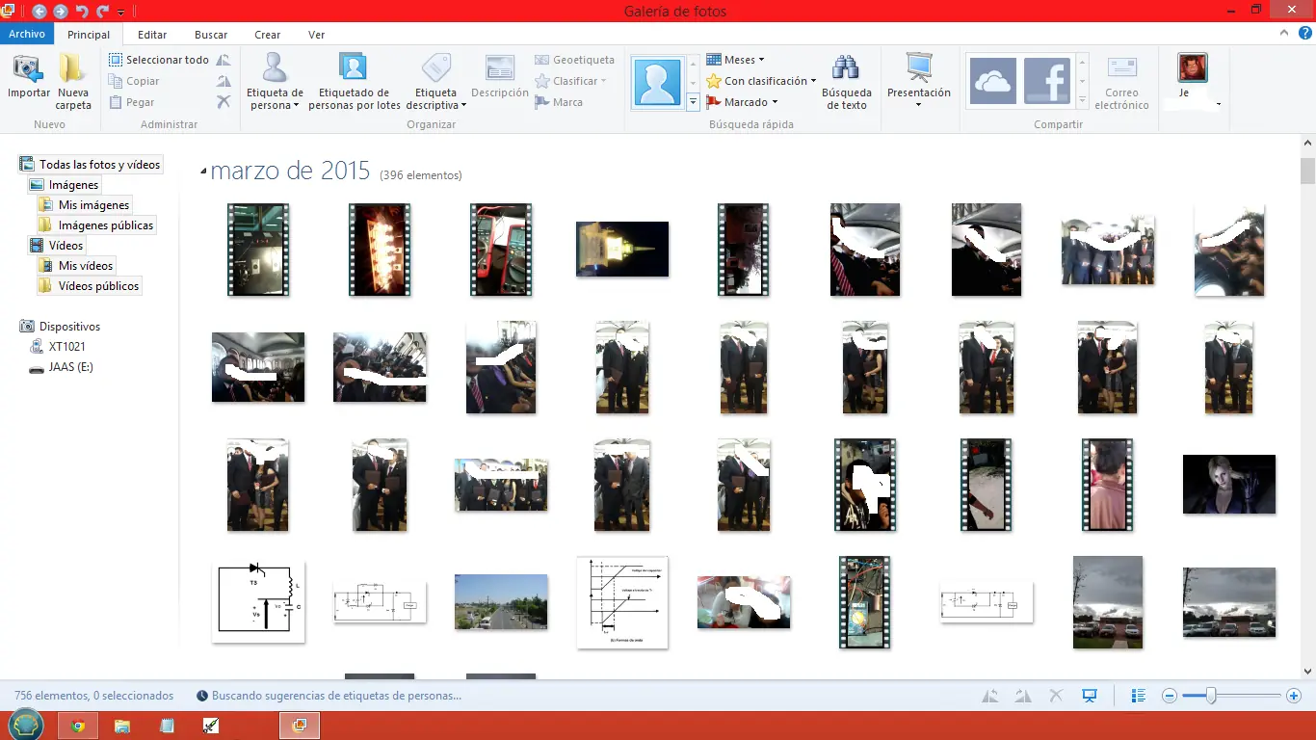This screenshot has height=740, width=1316.
Task: Click the delete X icon in Administrar
Action: tap(224, 102)
